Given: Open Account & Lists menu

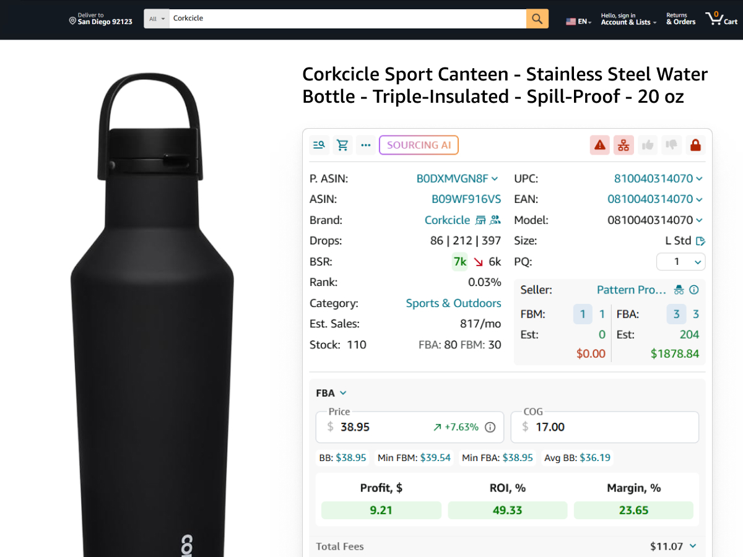Looking at the screenshot, I should [x=628, y=19].
